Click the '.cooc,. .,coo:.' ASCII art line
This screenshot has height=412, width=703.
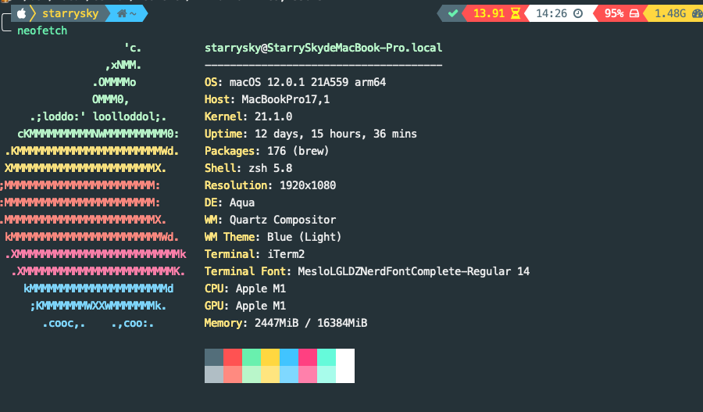[x=98, y=323]
